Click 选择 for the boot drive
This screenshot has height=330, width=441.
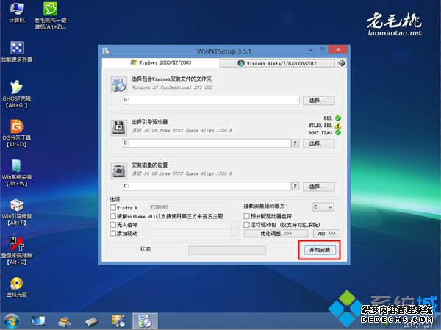click(x=319, y=143)
